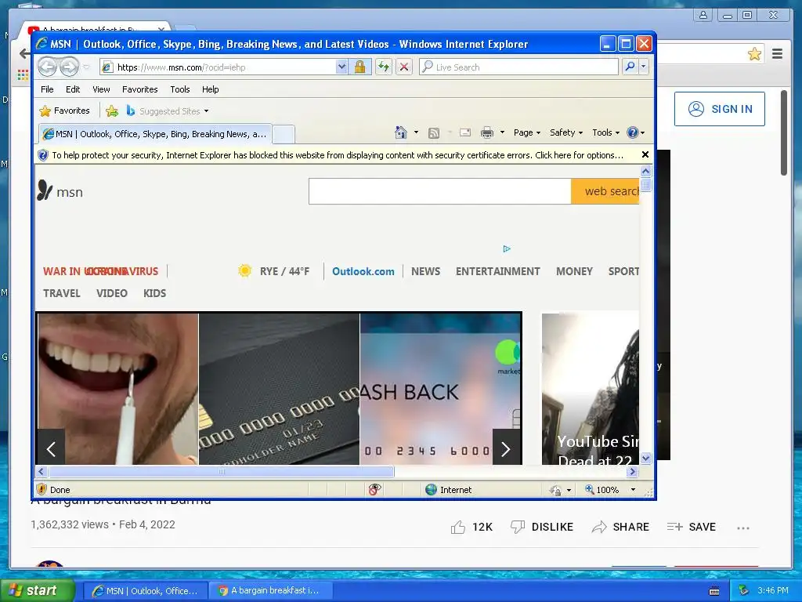The image size is (802, 602).
Task: Open the View menu
Action: click(x=101, y=89)
